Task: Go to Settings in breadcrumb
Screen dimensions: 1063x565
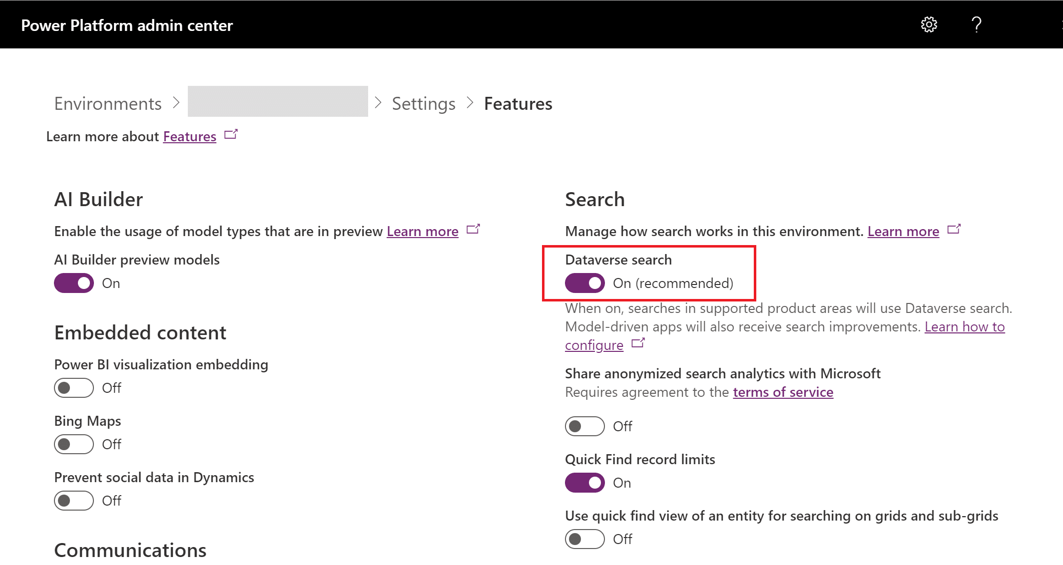Action: click(424, 103)
